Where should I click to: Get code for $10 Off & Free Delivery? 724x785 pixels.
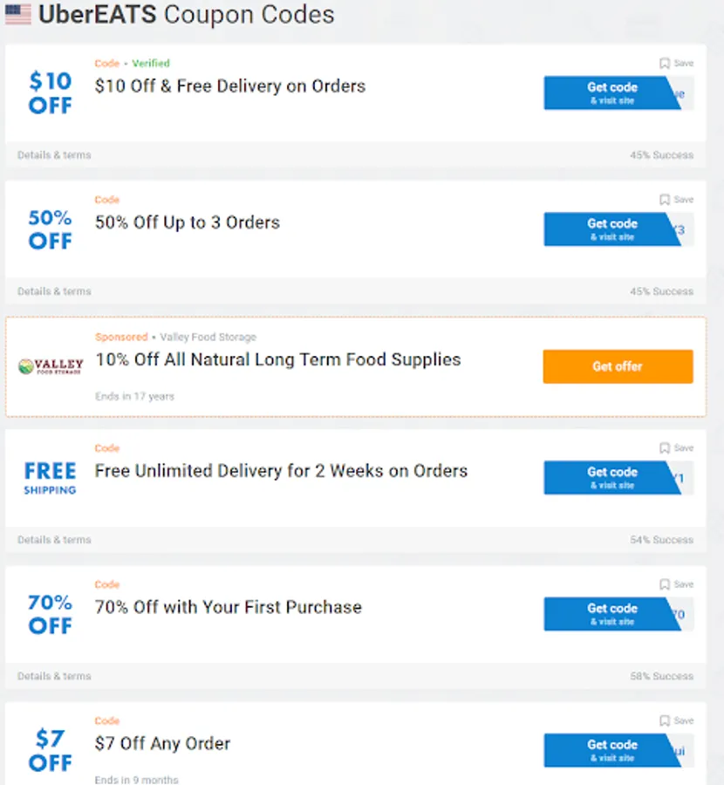(611, 92)
